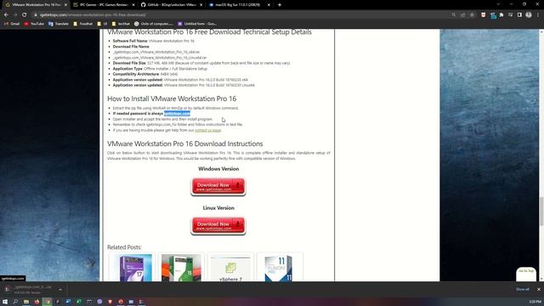Close the macOS Big Sur tab
This screenshot has height=306, width=544.
click(x=269, y=5)
